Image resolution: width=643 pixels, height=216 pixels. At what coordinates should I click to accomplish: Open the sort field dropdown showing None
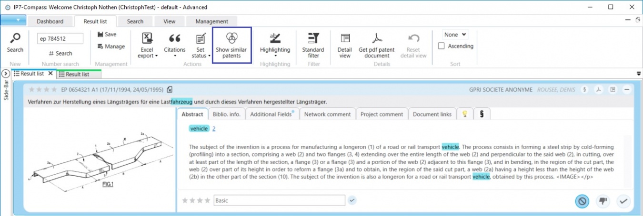coord(455,35)
